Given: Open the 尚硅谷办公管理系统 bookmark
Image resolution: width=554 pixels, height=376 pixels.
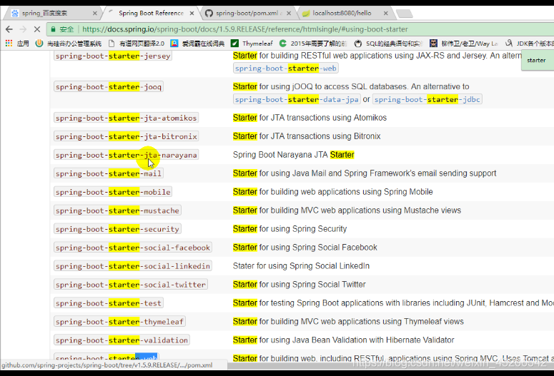Looking at the screenshot, I should click(69, 44).
